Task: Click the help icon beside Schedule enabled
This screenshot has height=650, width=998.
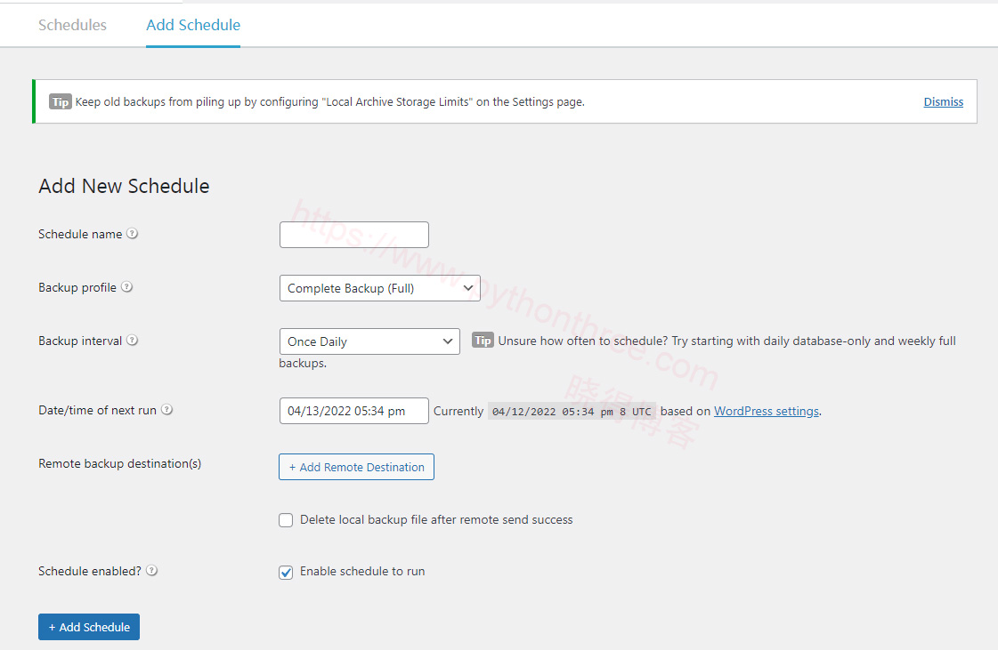Action: tap(152, 571)
